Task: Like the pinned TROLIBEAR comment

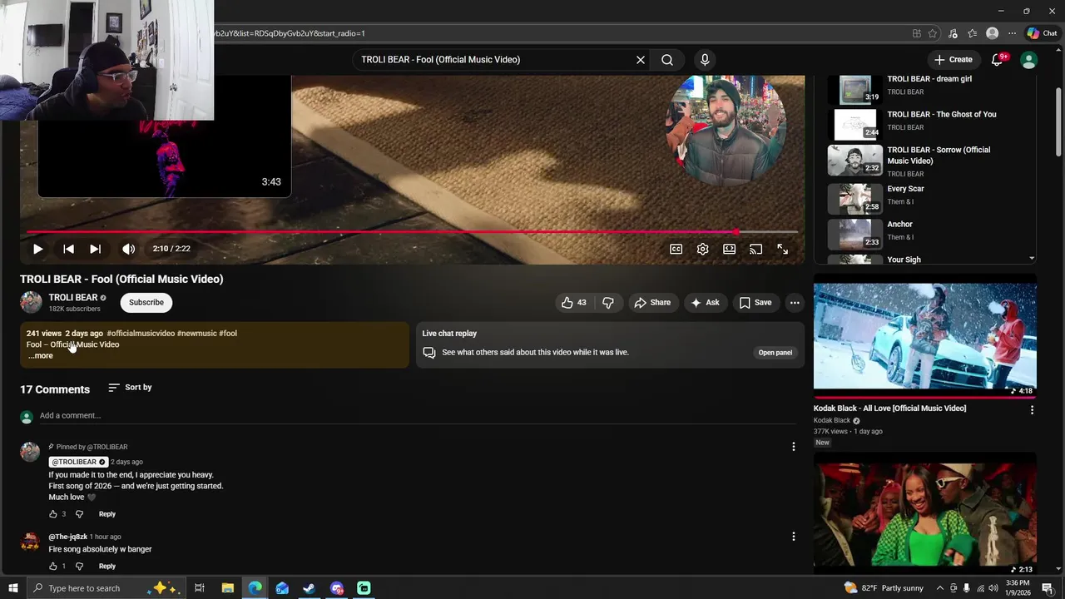Action: pyautogui.click(x=53, y=514)
